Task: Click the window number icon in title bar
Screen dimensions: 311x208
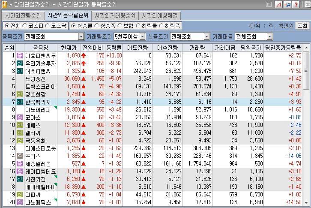Action: point(4,4)
